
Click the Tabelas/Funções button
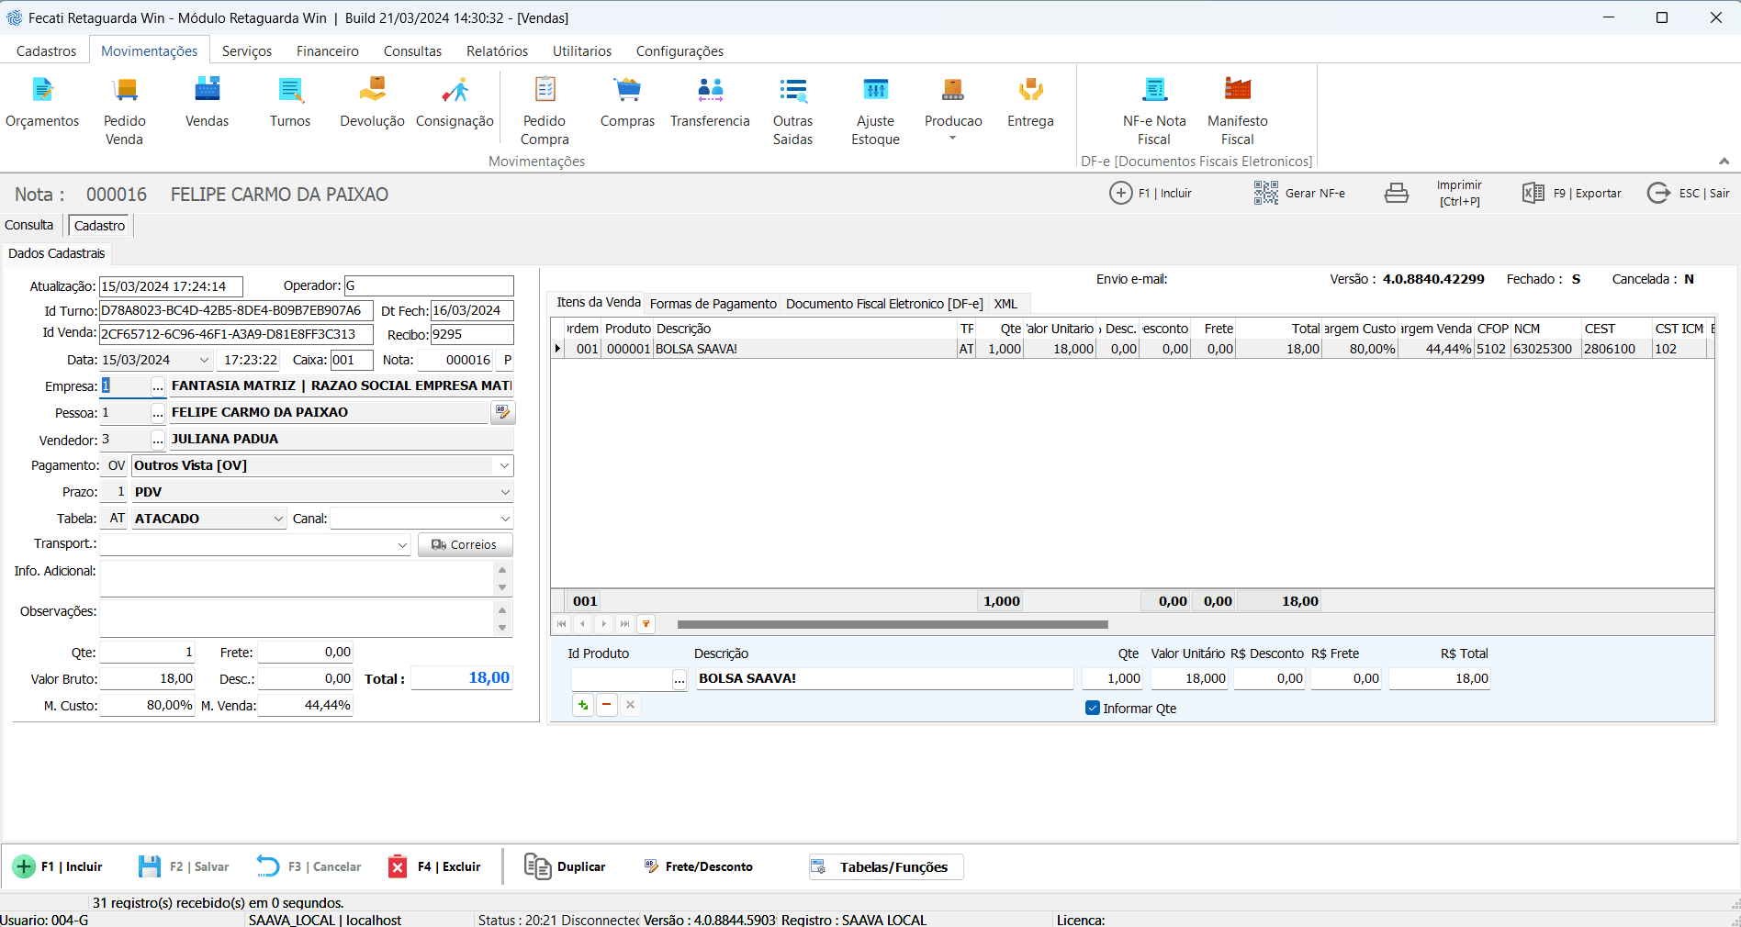pos(886,867)
